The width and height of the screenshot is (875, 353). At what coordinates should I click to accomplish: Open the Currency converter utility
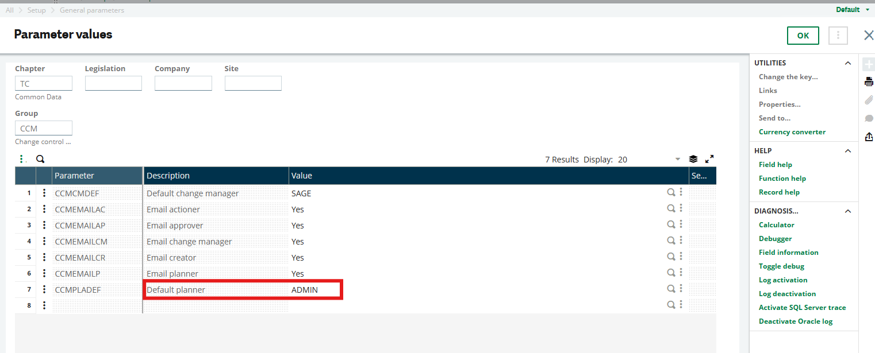click(x=792, y=131)
